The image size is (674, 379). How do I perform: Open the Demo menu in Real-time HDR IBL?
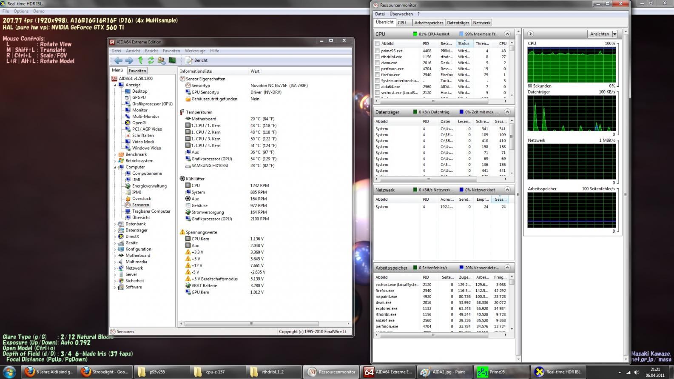39,11
